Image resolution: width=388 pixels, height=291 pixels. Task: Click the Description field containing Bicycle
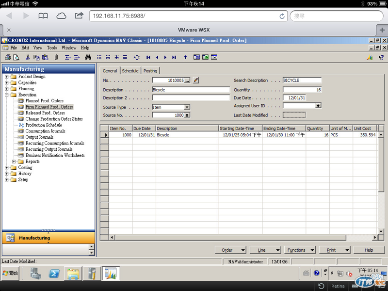(191, 90)
